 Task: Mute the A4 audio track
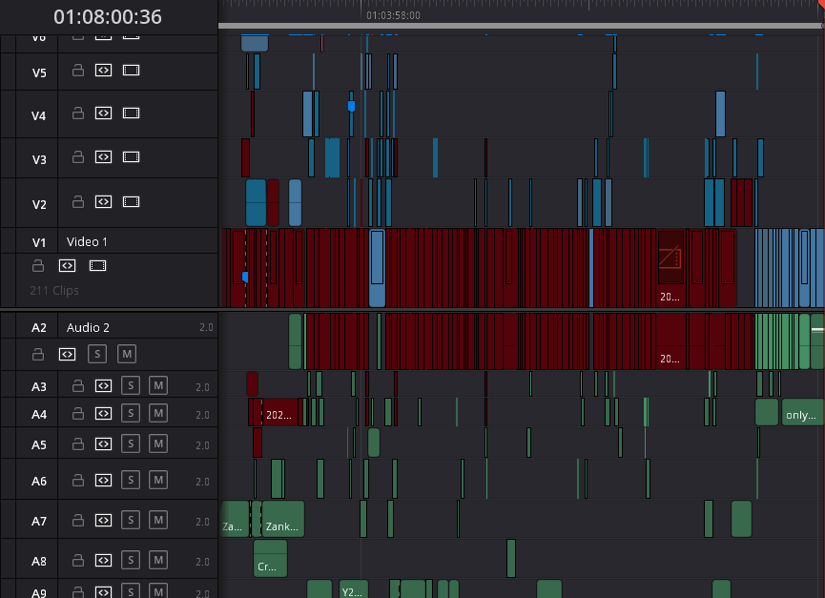[158, 413]
